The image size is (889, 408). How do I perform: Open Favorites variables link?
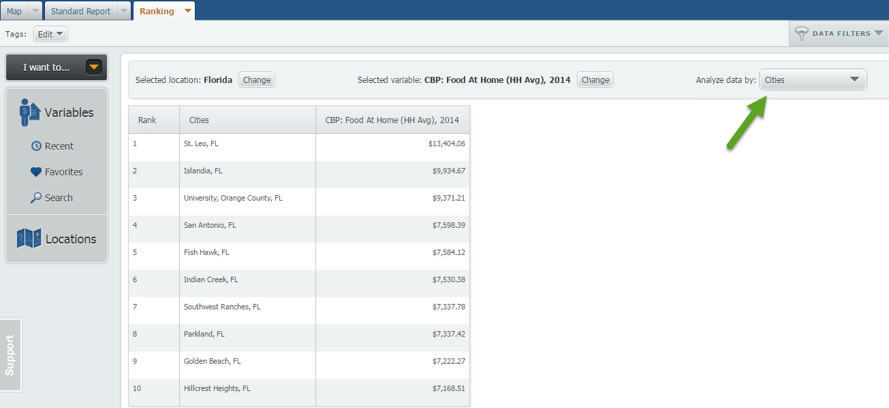tap(64, 172)
